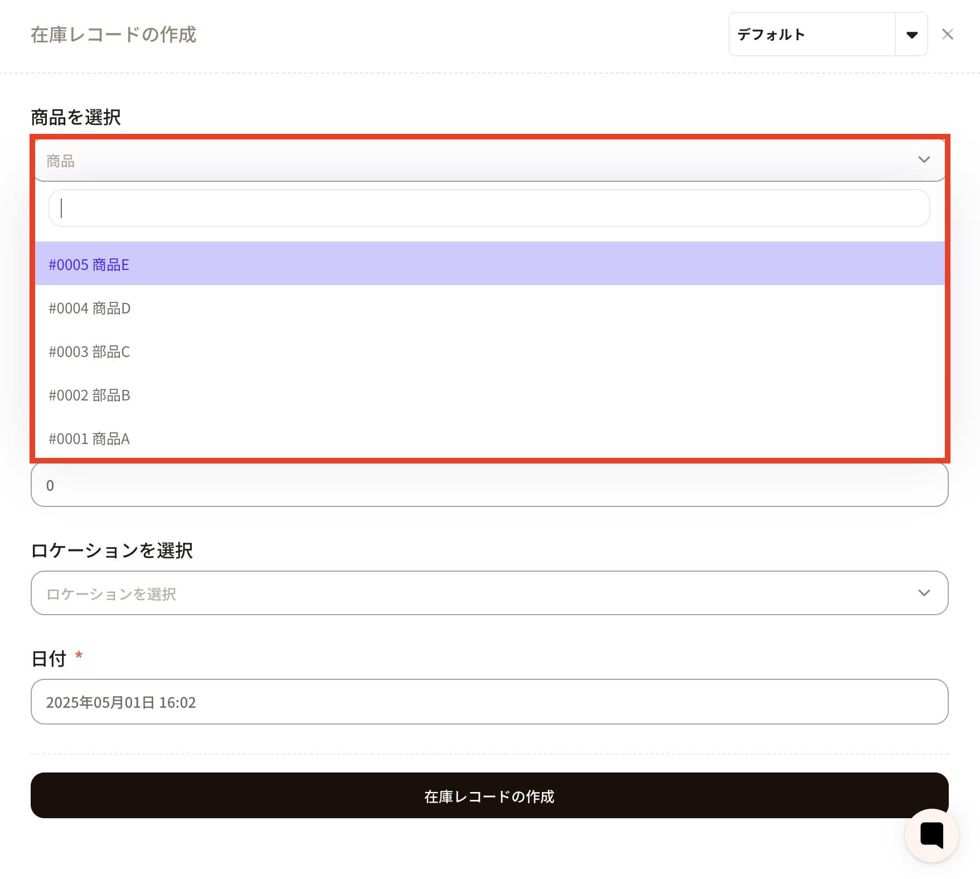Screen dimensions: 980x879
Task: Choose #0001 商品A from the options
Action: [89, 438]
